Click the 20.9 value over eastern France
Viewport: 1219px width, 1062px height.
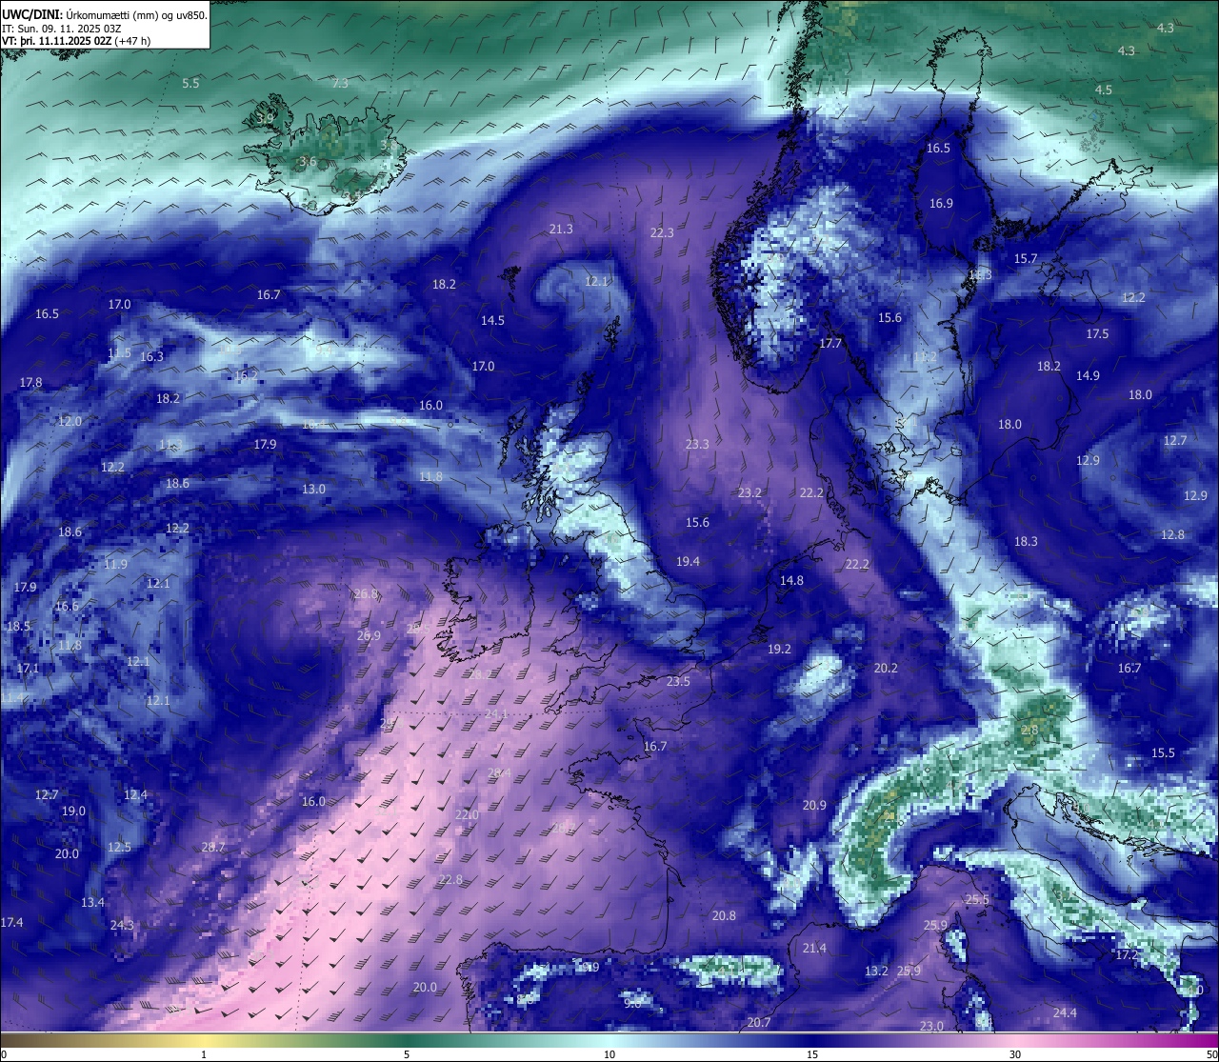(x=814, y=806)
